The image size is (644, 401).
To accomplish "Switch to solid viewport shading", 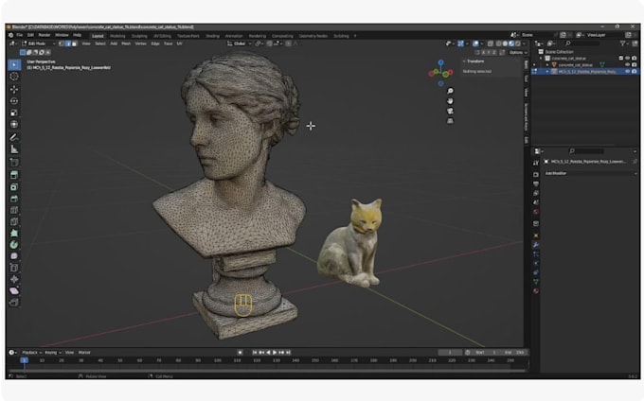I will [x=505, y=44].
